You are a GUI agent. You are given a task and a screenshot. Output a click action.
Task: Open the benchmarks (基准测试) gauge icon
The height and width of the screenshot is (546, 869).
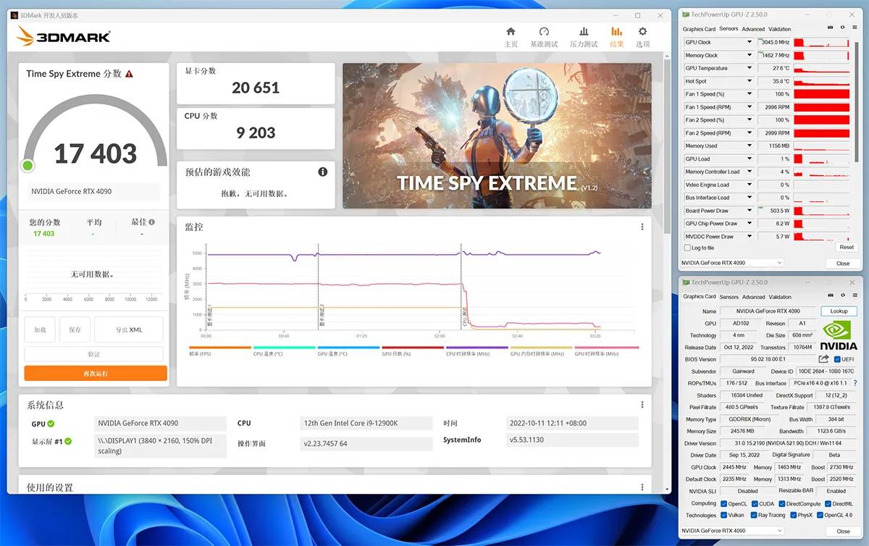[x=544, y=32]
